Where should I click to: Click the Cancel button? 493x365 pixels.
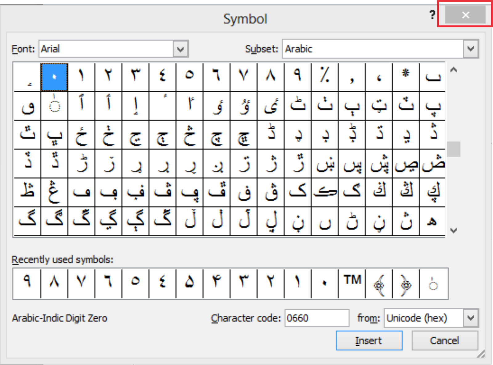click(445, 340)
